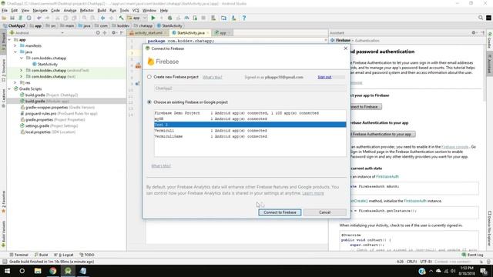Select the VermiculiGame project row
The width and height of the screenshot is (493, 277).
250,136
